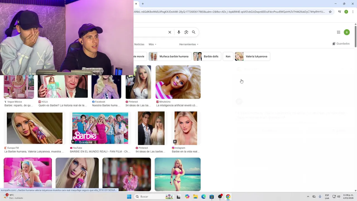Open Google Lens image search icon
Screen dimensions: 357x201
tap(186, 32)
